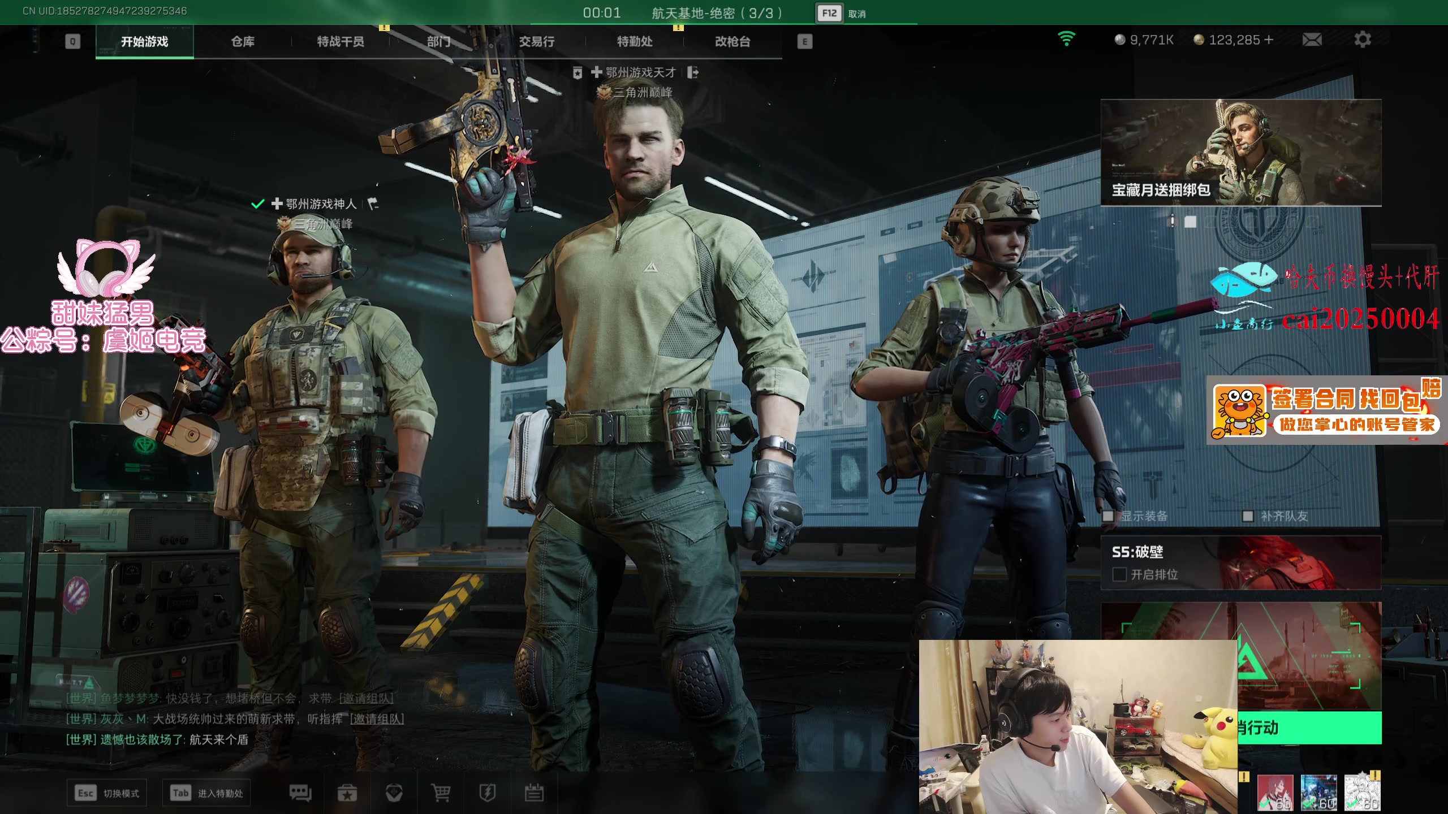Click the lightning shield icon
This screenshot has height=814, width=1448.
pos(488,793)
